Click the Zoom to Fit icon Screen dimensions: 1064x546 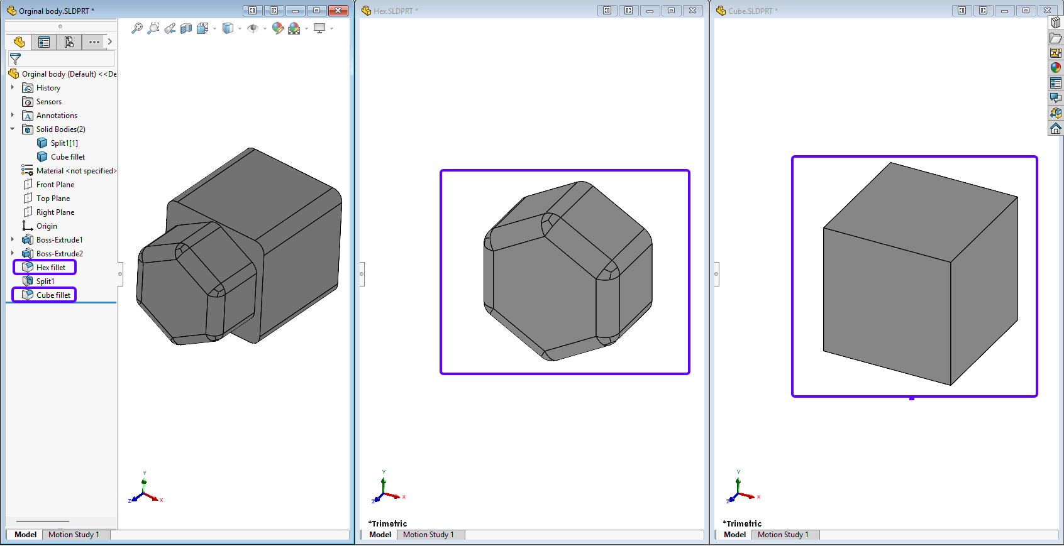[137, 28]
